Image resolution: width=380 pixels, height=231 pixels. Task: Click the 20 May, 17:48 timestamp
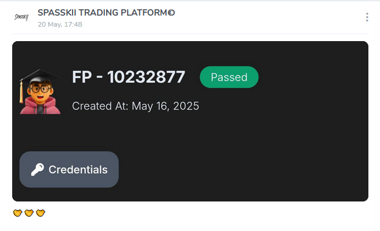(60, 24)
